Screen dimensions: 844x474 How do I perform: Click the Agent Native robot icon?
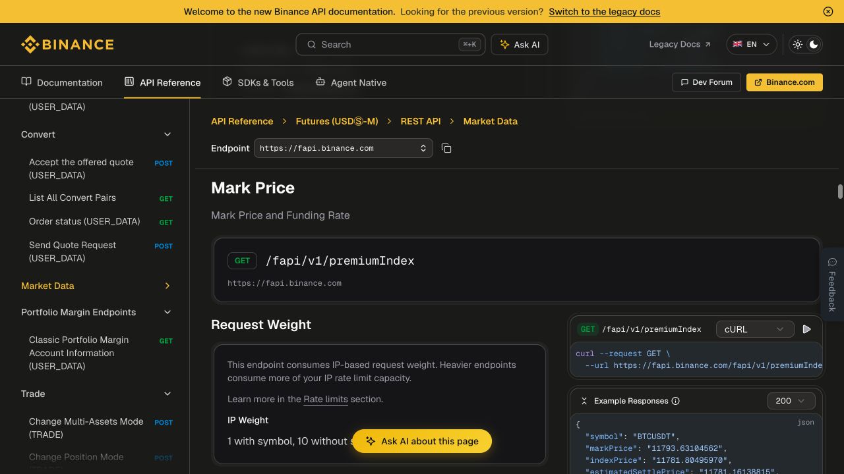tap(320, 82)
